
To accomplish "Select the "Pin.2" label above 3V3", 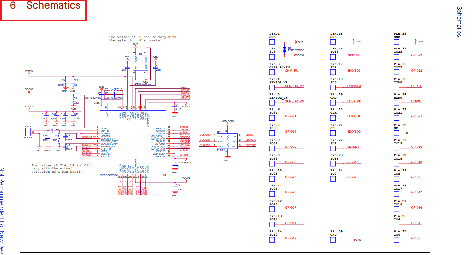I will point(274,49).
